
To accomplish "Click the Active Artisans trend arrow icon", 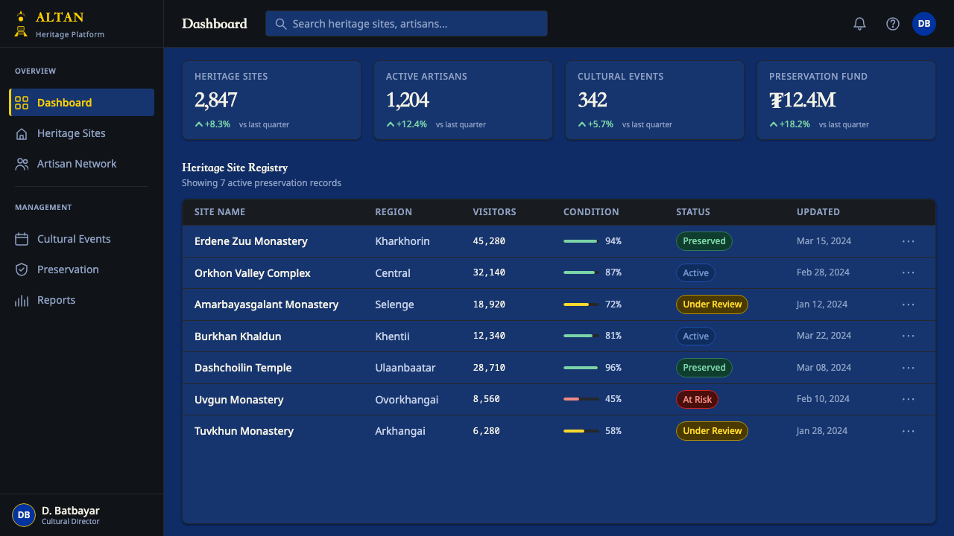I will click(x=391, y=124).
